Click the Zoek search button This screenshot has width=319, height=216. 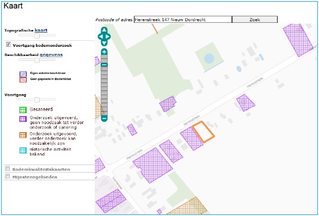(255, 20)
